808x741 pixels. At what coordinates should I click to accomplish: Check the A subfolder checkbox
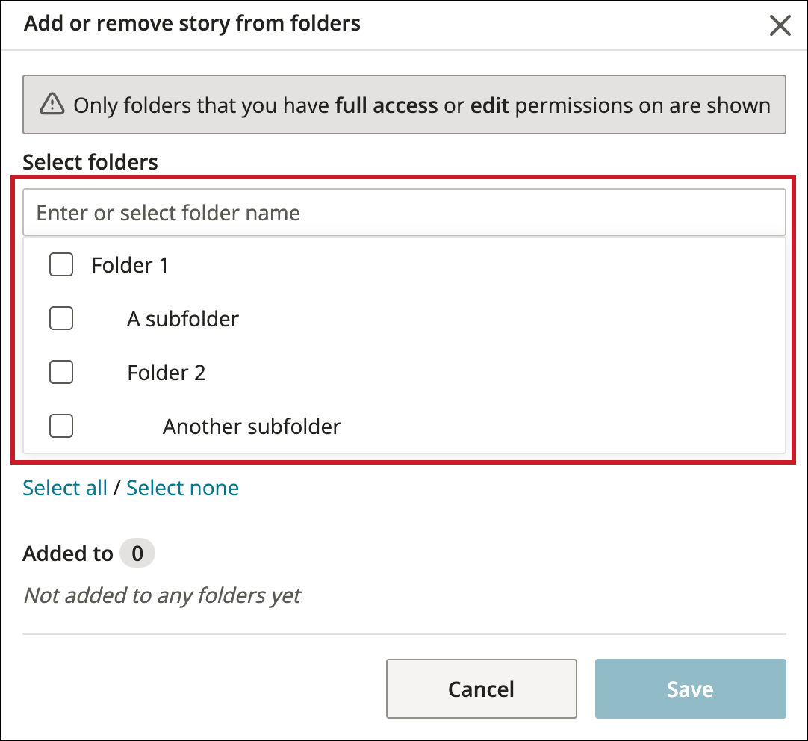click(x=60, y=318)
